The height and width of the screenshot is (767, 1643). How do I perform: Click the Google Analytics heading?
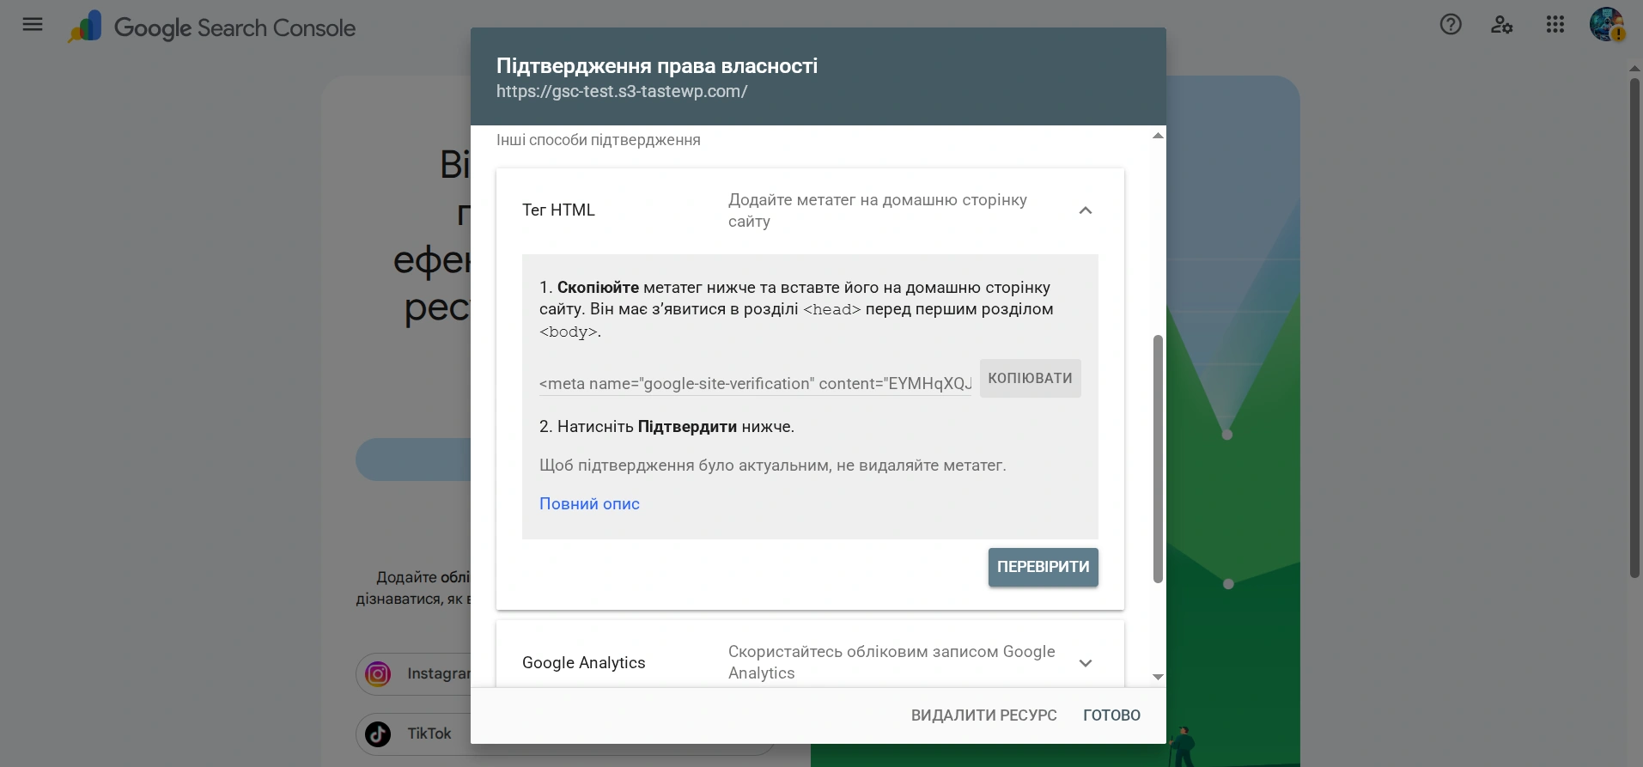(584, 663)
